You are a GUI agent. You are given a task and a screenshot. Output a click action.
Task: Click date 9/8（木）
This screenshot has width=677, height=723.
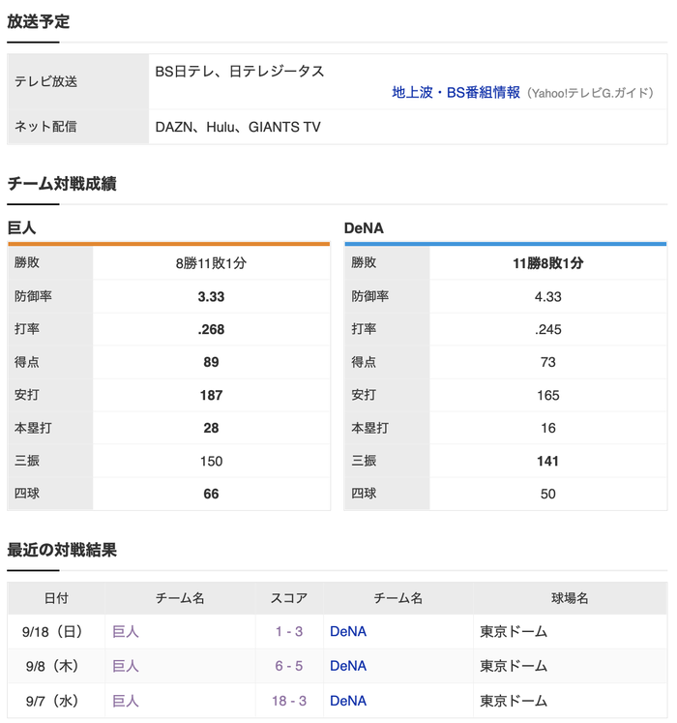click(52, 666)
